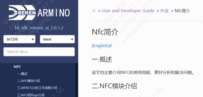Open 二.NFC模块介绍 in the sidebar navigation
Image resolution: width=203 pixels, height=97 pixels.
28,81
